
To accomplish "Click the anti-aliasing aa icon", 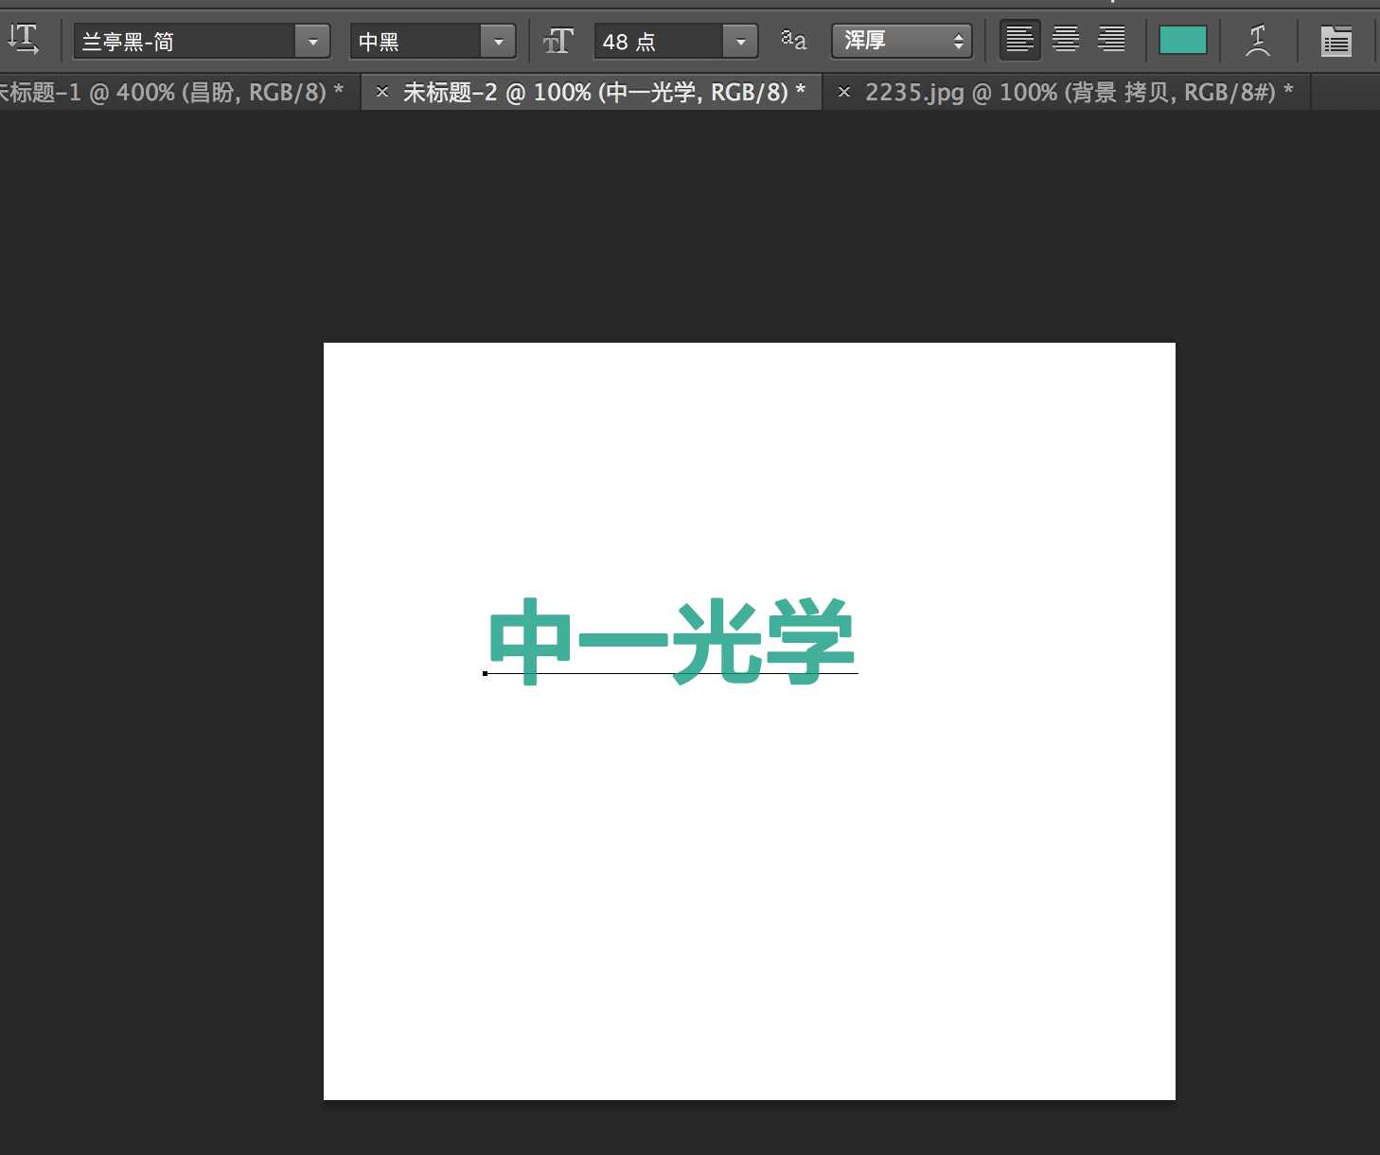I will 793,40.
